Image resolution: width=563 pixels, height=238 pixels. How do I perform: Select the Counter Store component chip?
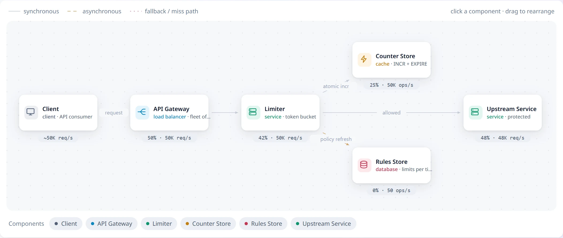pos(208,224)
